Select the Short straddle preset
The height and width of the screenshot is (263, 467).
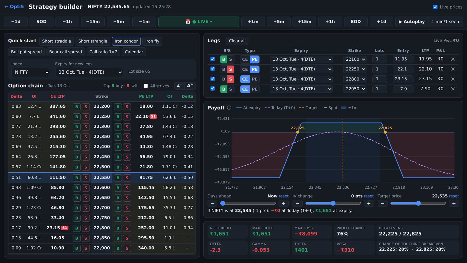coord(56,41)
